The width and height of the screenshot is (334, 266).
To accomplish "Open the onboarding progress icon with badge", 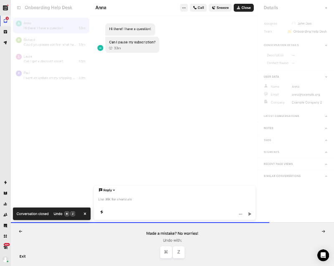I will pyautogui.click(x=6, y=247).
